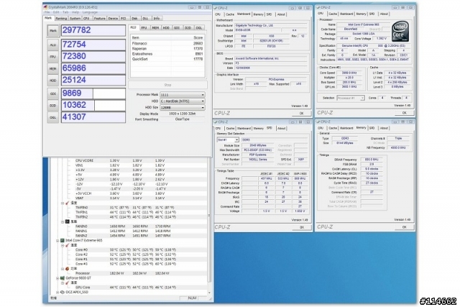Select the MEM results sub-tab

pos(155,27)
